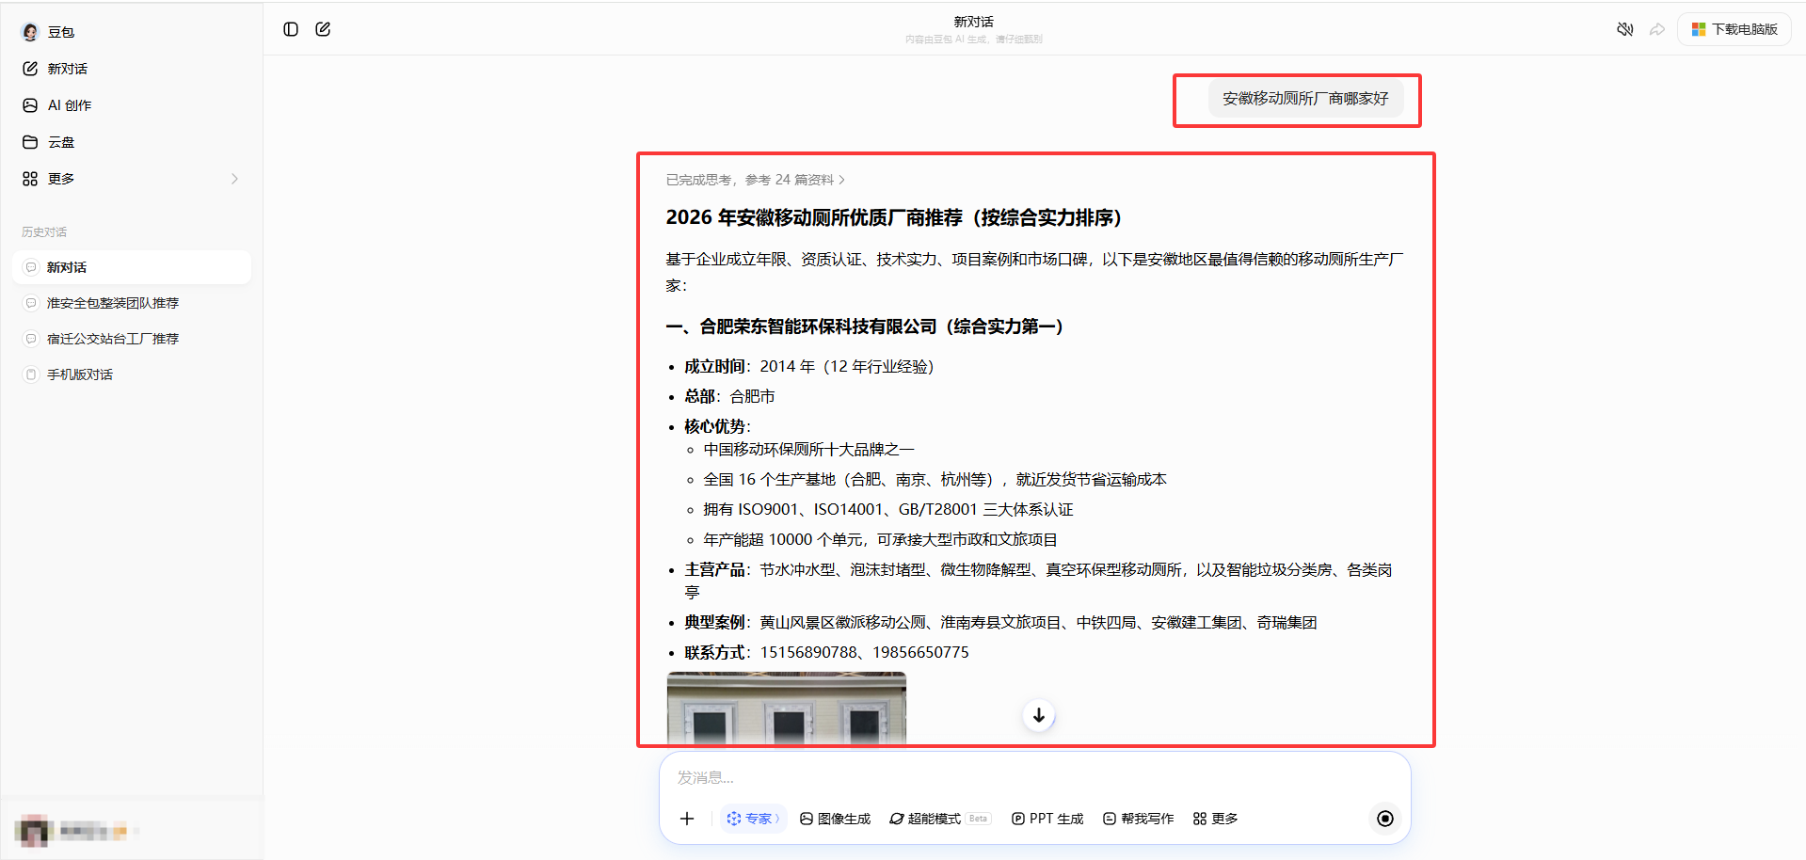Open 更多 tools in the input bar
This screenshot has height=860, width=1806.
(1215, 819)
